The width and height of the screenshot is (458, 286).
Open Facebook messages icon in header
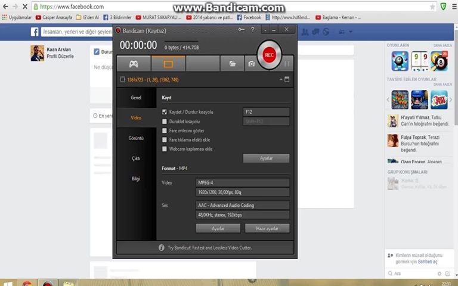coord(315,32)
